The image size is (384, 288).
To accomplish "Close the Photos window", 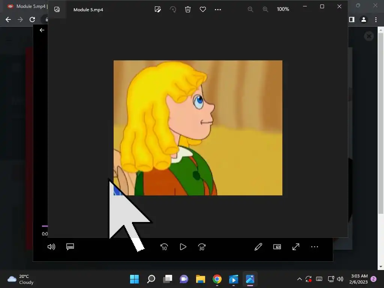I will (339, 6).
